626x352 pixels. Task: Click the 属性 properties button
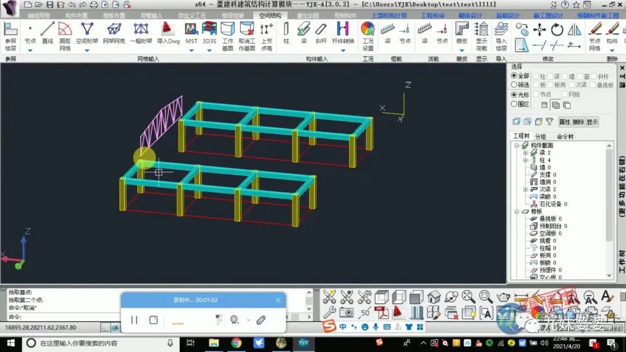pyautogui.click(x=565, y=122)
